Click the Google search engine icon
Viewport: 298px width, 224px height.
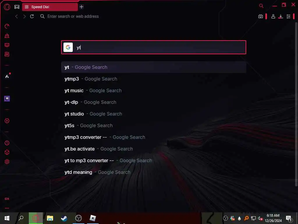point(68,47)
